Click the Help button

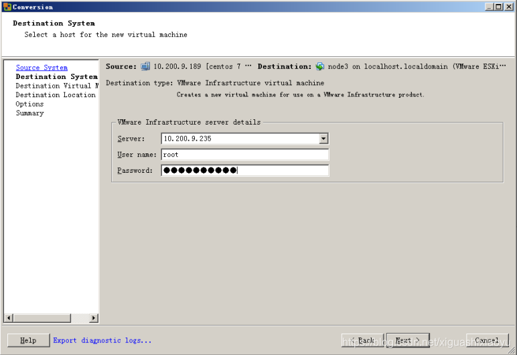[x=29, y=340]
